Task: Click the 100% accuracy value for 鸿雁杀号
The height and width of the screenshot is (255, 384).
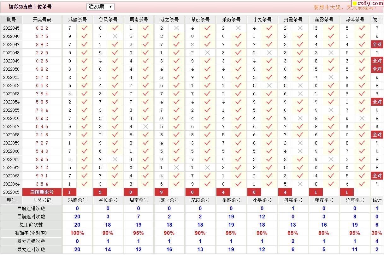Action: (77, 233)
